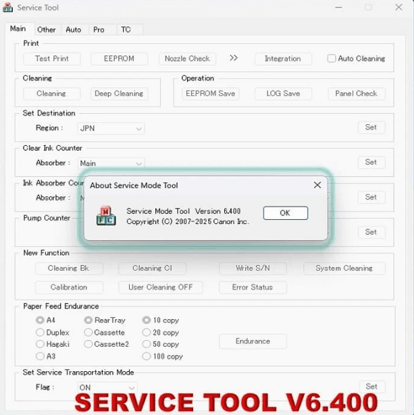This screenshot has height=415, width=414.
Task: Open the Region dropdown showing JPN
Action: point(111,128)
